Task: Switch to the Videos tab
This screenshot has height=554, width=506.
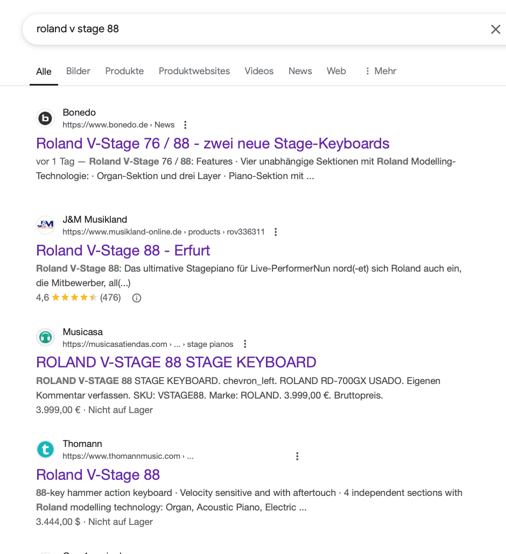Action: coord(259,71)
